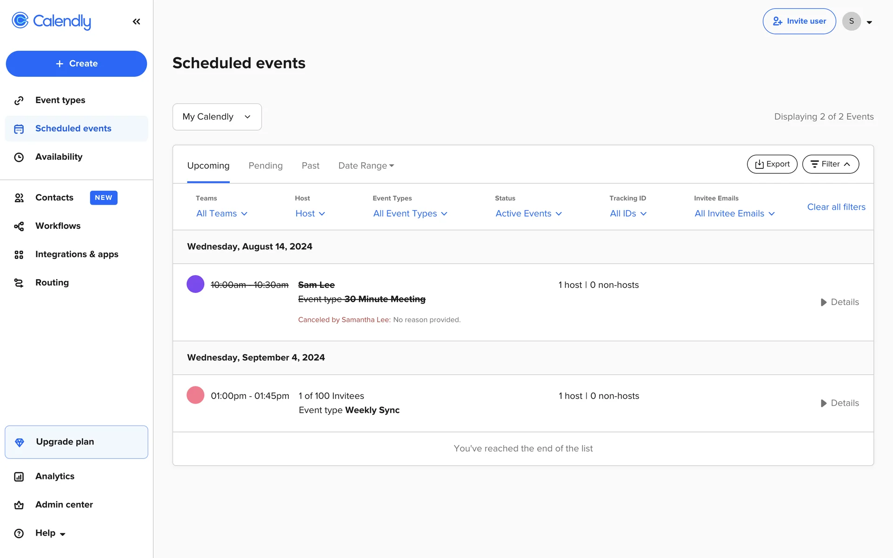Switch to the Pending tab

[265, 166]
